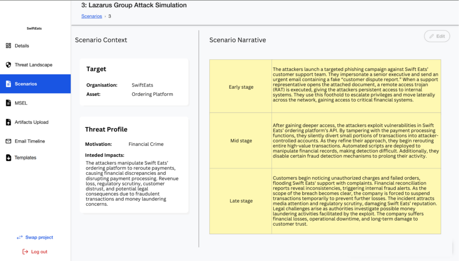The width and height of the screenshot is (459, 261).
Task: Click the MSEL document icon
Action: tap(8, 103)
